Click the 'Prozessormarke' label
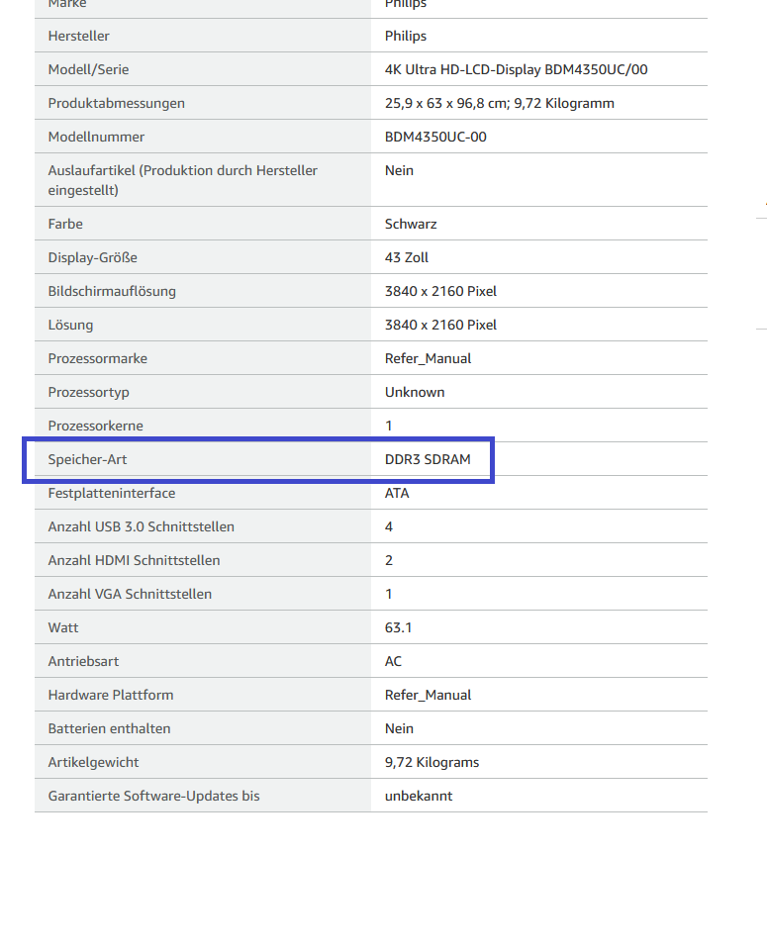Image resolution: width=767 pixels, height=950 pixels. coord(98,358)
